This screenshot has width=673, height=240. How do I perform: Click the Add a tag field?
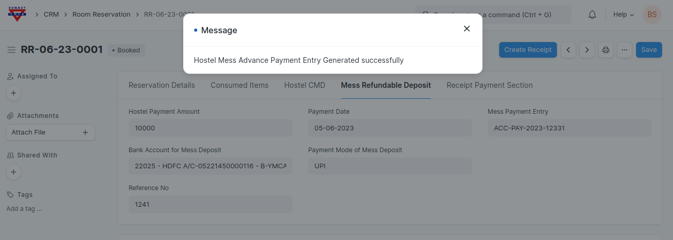[24, 209]
